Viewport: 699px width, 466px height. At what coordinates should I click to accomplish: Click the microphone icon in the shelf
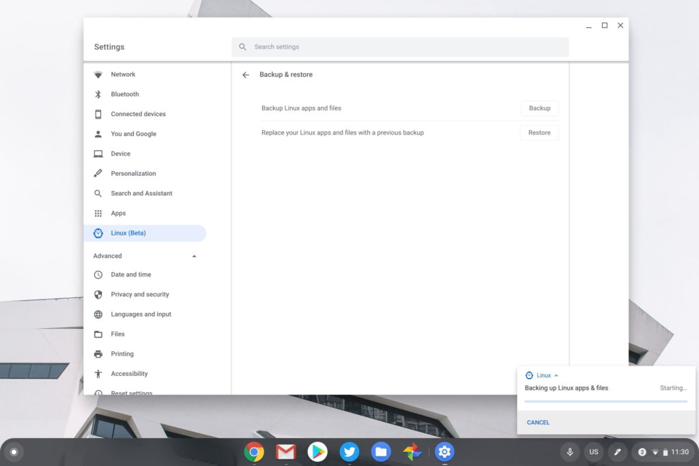pyautogui.click(x=570, y=452)
